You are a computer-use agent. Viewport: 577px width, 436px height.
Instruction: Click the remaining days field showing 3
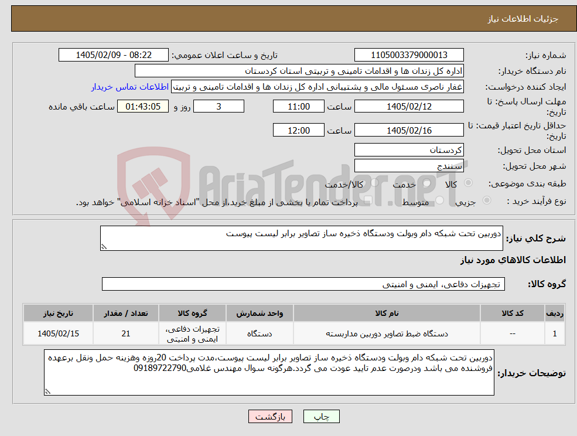point(218,107)
